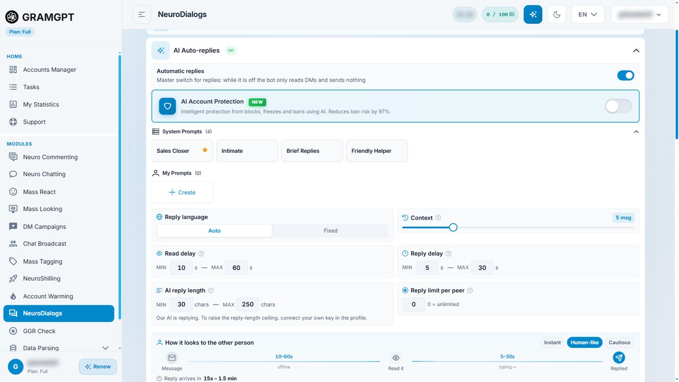Image resolution: width=679 pixels, height=382 pixels.
Task: Open the Tasks list icon
Action: 13,87
